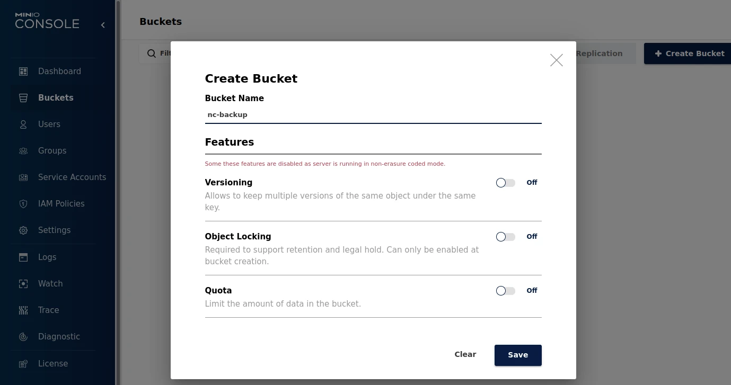Click 'Required to support retention' description

point(342,256)
